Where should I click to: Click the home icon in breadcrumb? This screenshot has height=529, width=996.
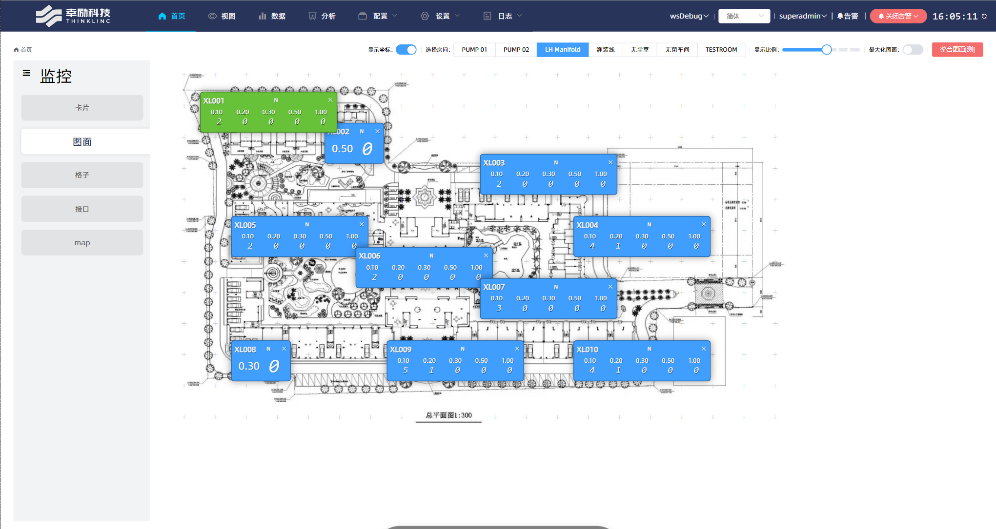point(16,50)
